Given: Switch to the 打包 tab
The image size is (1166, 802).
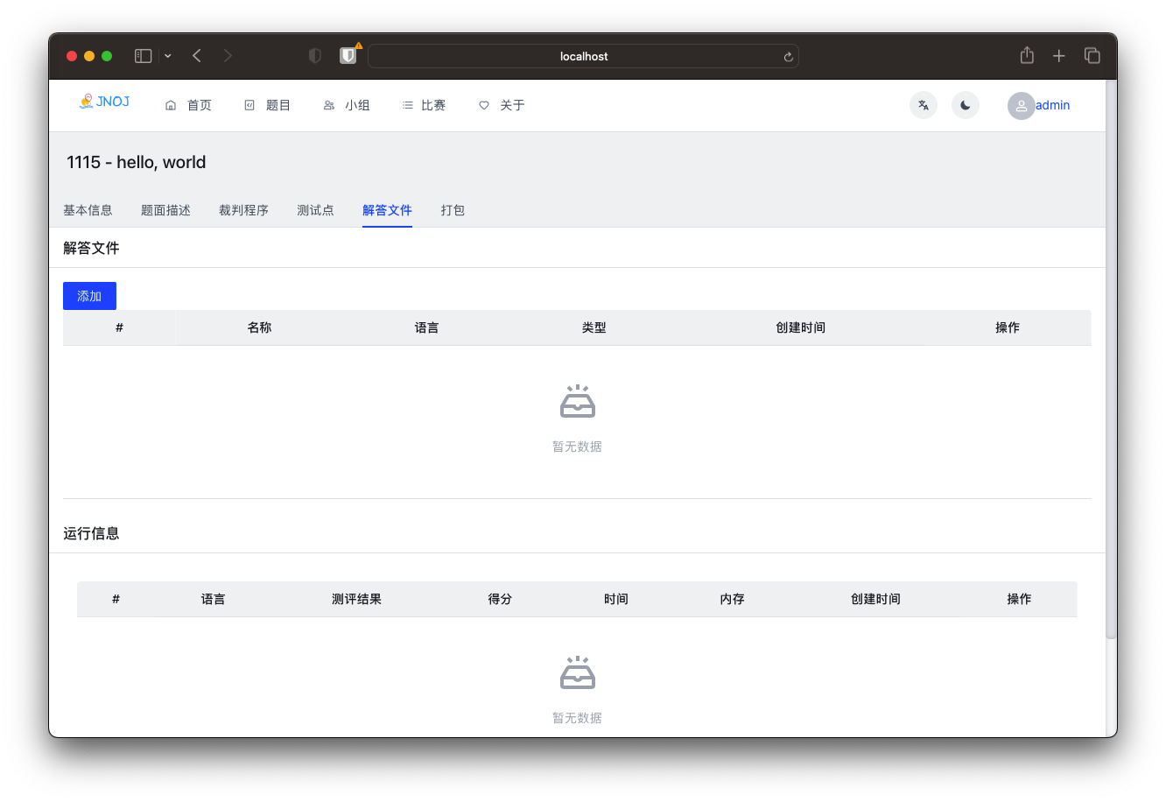Looking at the screenshot, I should point(453,210).
